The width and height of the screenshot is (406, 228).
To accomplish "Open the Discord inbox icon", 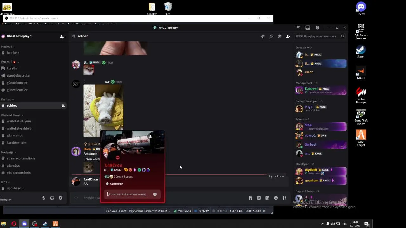I will coord(308,28).
